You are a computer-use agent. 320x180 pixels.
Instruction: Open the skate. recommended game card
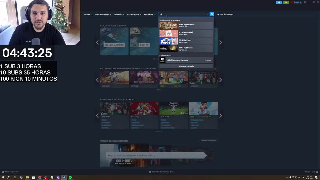click(115, 79)
